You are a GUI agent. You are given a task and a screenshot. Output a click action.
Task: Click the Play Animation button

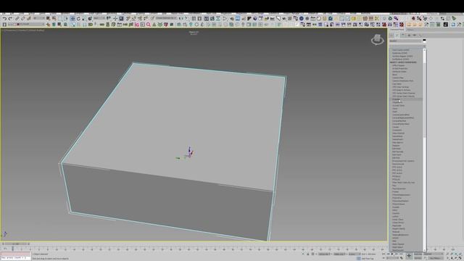[393, 254]
